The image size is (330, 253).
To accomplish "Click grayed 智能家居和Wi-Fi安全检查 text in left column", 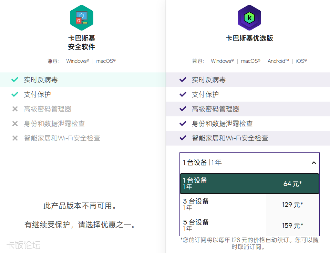I will [62, 138].
